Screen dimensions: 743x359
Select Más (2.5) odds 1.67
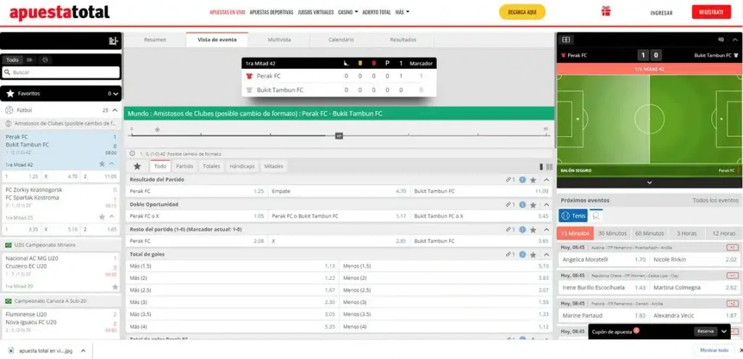[x=232, y=290]
